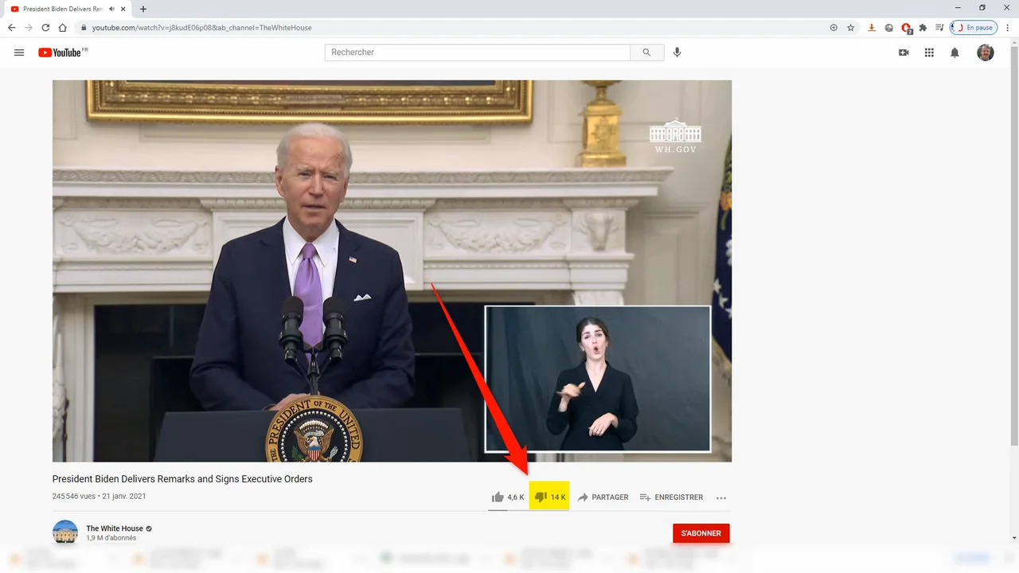Click the Rechercher search field
The height and width of the screenshot is (573, 1019).
(x=478, y=53)
